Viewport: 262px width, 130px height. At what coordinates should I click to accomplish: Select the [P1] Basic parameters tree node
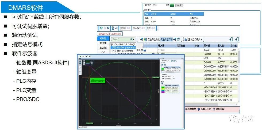click(x=123, y=50)
